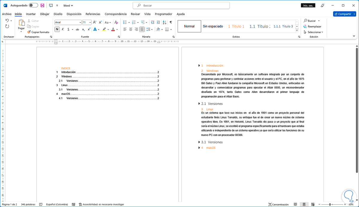Click the Buscar button in Edición group
The height and width of the screenshot is (207, 359).
tap(312, 21)
